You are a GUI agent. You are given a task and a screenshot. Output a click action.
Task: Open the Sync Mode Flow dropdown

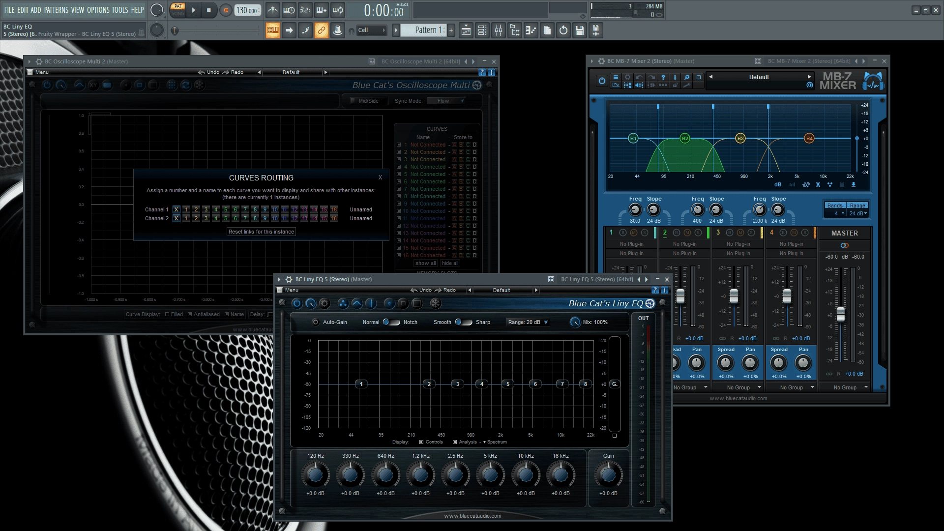click(x=446, y=101)
